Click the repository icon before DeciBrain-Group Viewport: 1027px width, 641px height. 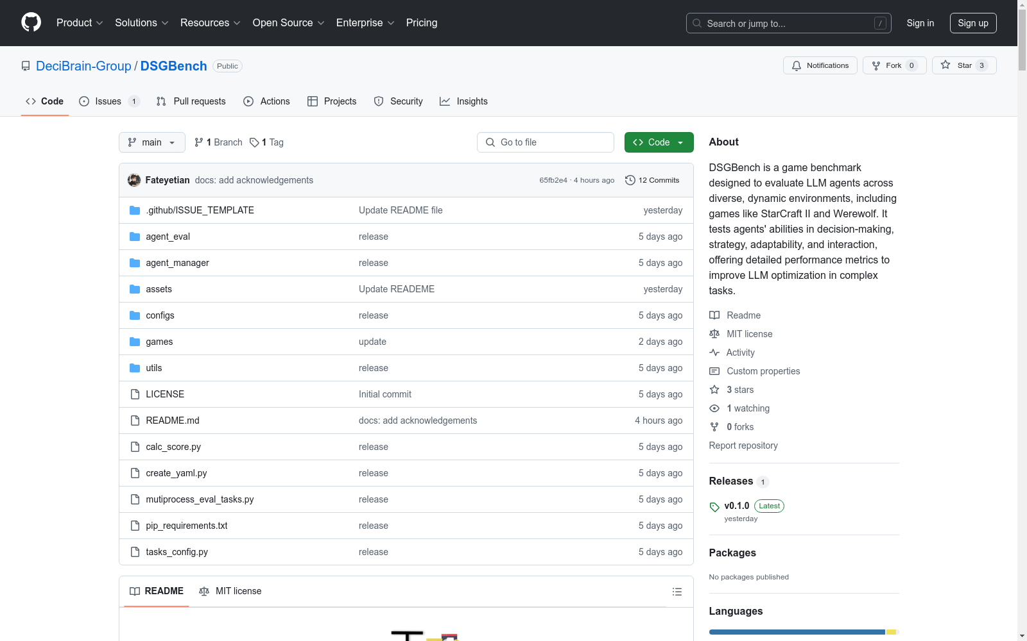pos(26,66)
